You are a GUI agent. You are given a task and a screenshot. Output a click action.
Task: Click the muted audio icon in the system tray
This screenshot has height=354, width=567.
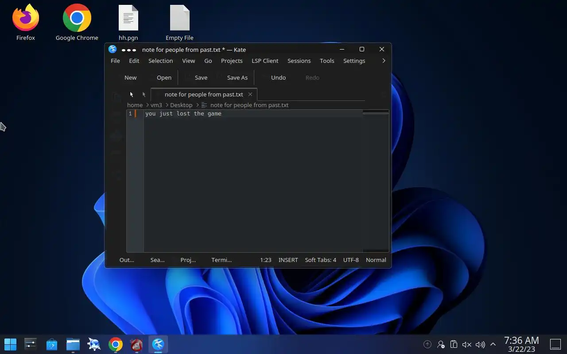(x=467, y=344)
